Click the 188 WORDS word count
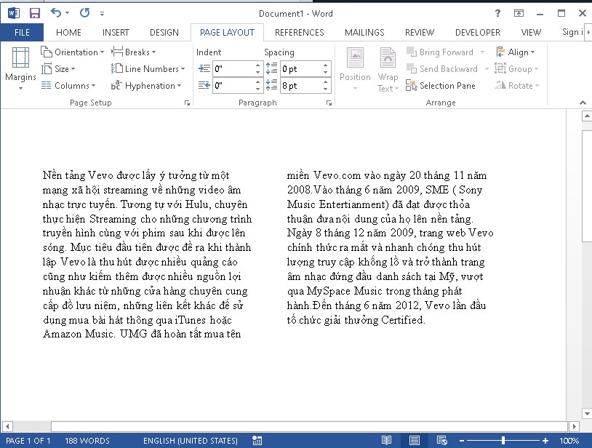Screen dimensions: 592x448 87,441
